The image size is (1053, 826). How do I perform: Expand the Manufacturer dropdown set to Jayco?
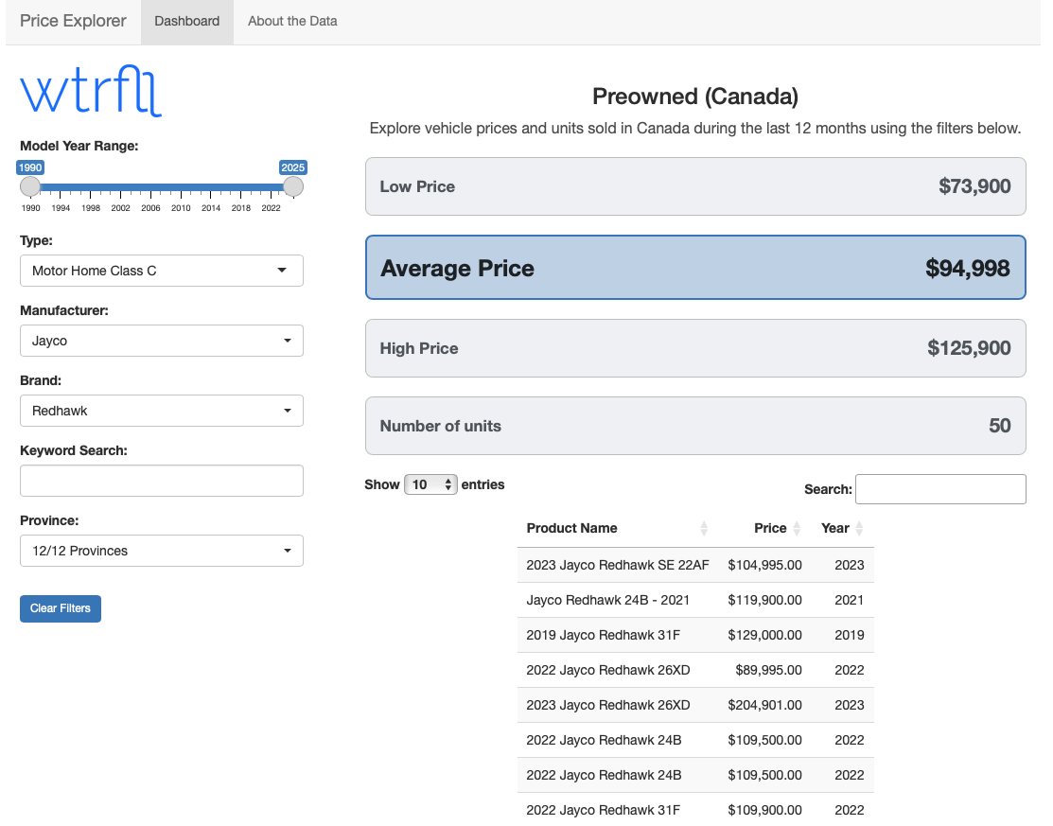(x=161, y=341)
